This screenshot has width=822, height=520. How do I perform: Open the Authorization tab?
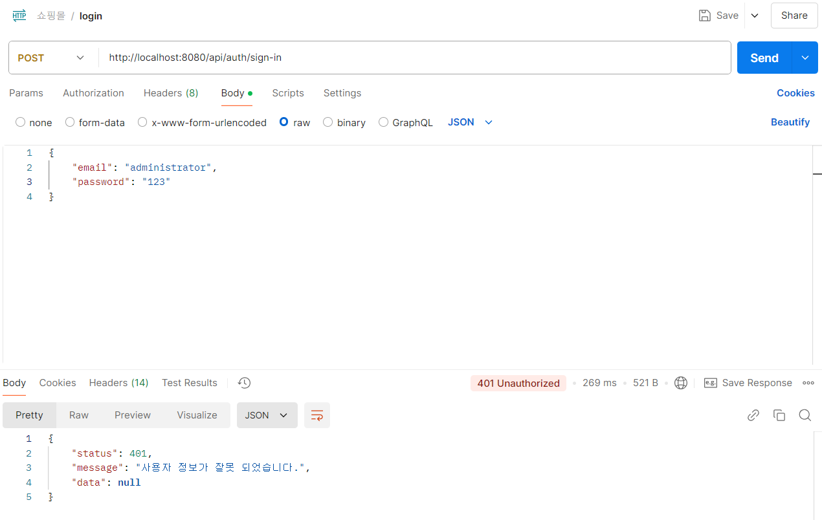tap(93, 93)
